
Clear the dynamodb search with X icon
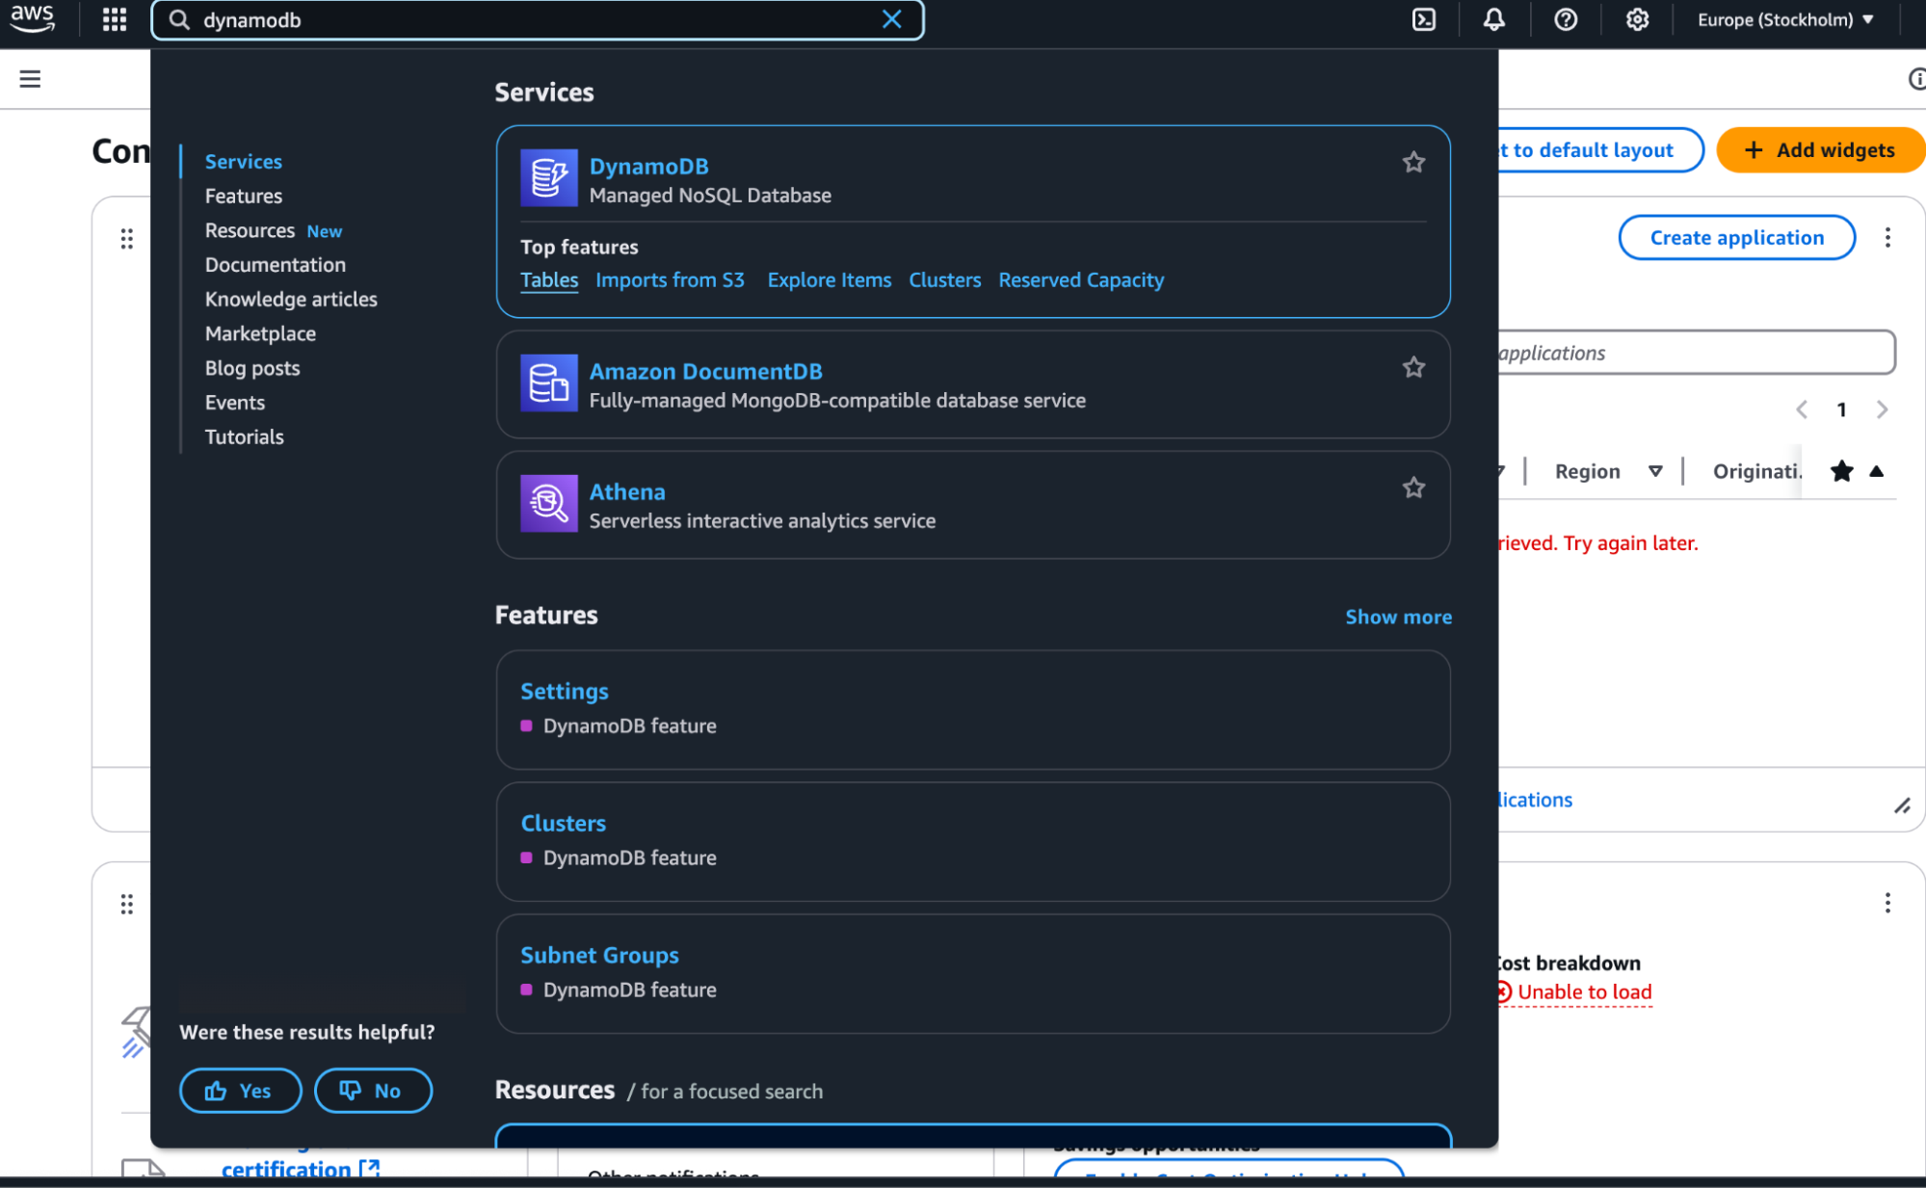coord(892,19)
